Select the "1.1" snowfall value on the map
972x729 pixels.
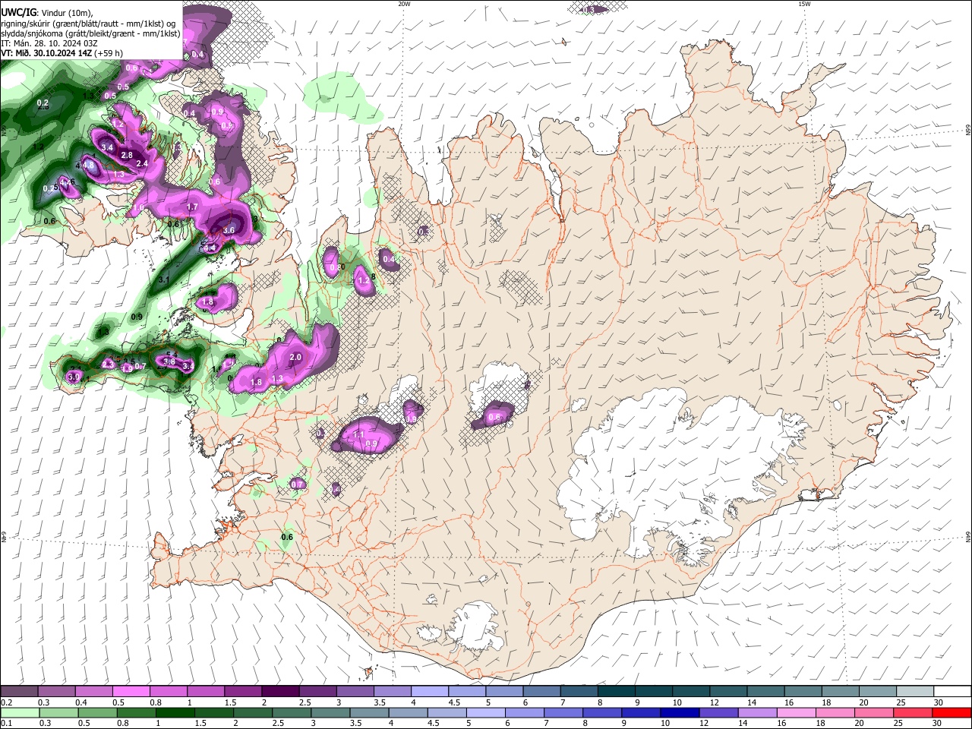coord(360,434)
